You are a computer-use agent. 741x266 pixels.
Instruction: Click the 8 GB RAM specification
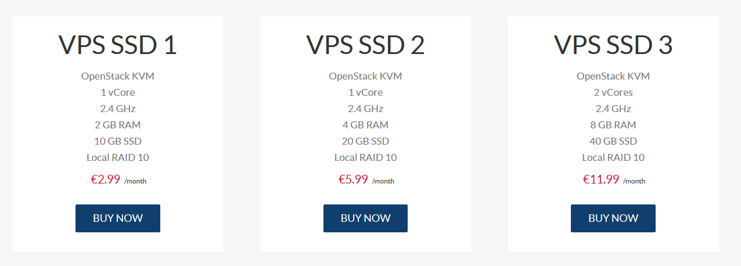point(613,125)
